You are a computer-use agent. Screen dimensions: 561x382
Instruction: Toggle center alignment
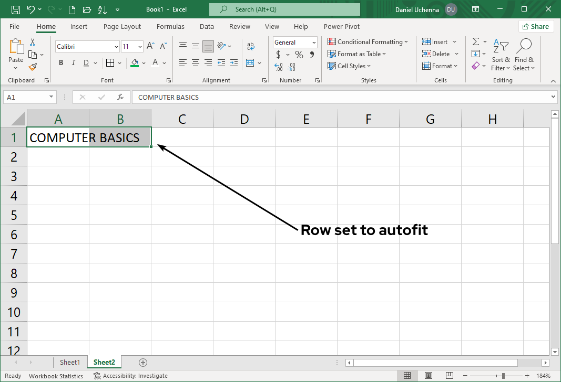(195, 62)
